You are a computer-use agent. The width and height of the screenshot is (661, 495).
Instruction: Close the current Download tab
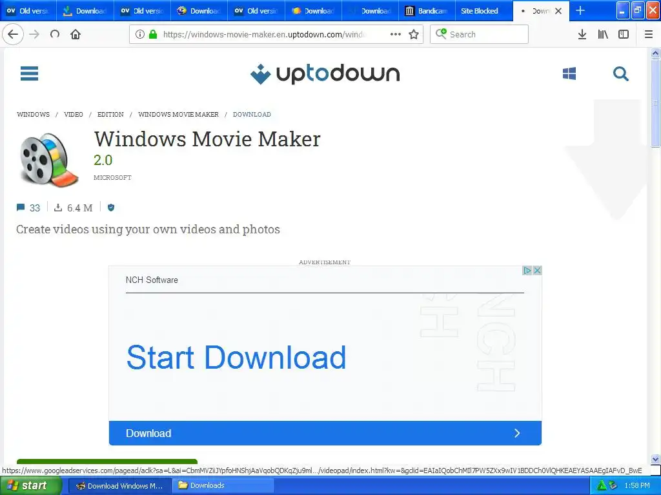pyautogui.click(x=558, y=11)
